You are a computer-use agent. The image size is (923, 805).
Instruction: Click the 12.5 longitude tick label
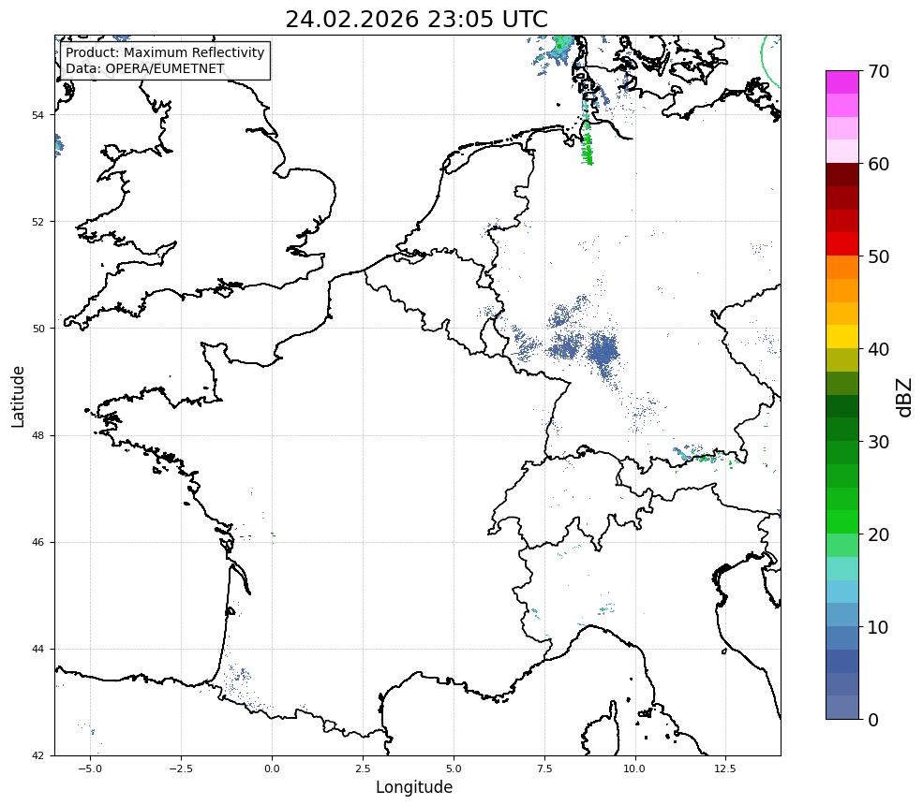[725, 768]
